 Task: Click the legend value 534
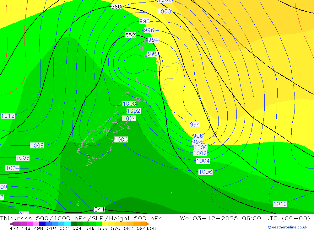(77, 228)
